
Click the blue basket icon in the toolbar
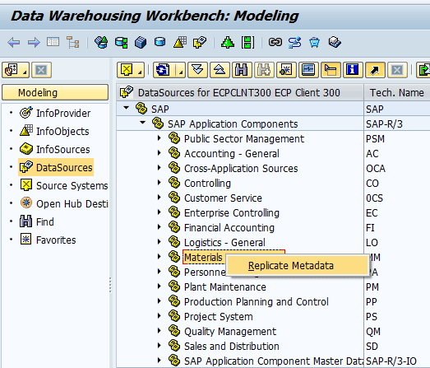pyautogui.click(x=314, y=43)
